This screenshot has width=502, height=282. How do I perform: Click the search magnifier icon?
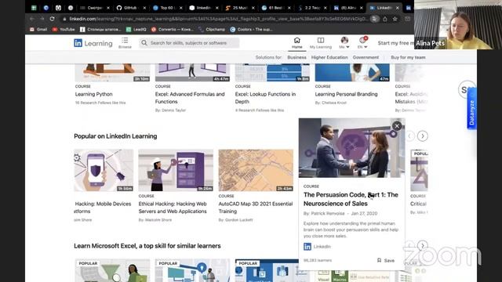click(144, 43)
